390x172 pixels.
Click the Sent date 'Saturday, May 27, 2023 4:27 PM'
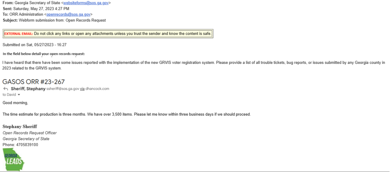(x=41, y=9)
